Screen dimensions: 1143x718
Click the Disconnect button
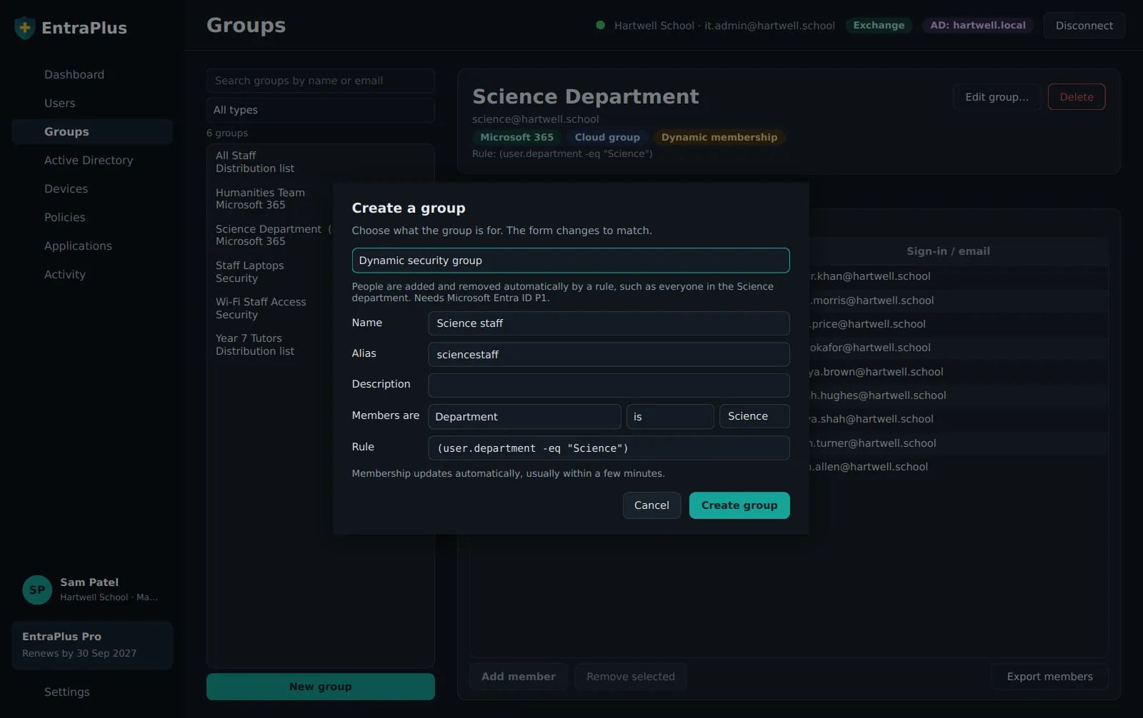tap(1084, 26)
